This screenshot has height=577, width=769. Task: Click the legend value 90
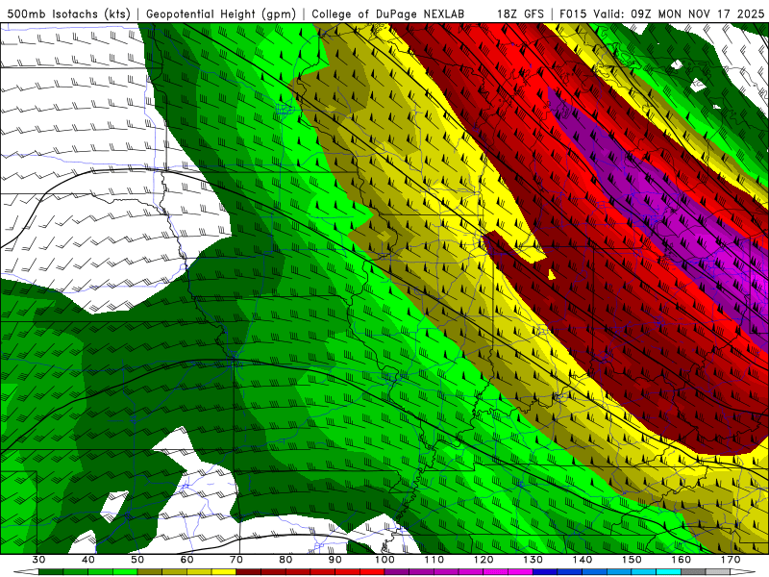coord(335,560)
